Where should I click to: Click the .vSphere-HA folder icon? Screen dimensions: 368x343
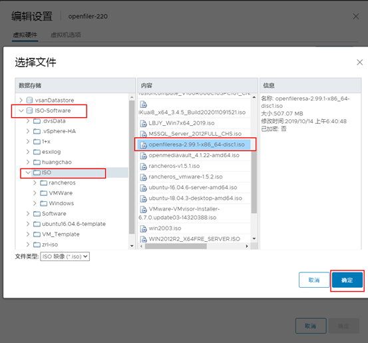tap(37, 131)
